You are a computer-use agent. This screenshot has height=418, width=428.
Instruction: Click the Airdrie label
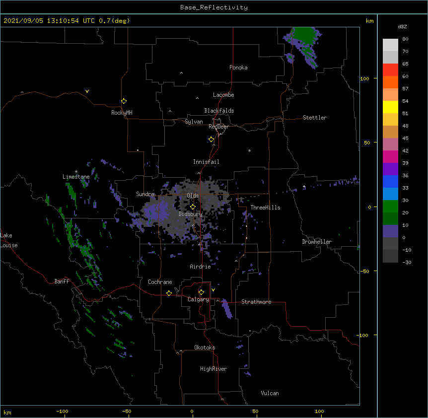pos(200,267)
